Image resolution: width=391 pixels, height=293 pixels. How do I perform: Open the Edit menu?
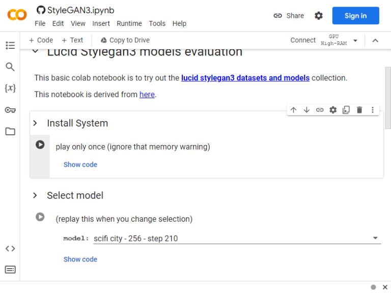tap(58, 23)
